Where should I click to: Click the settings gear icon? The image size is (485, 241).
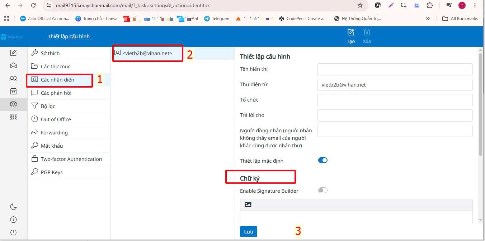[x=13, y=104]
